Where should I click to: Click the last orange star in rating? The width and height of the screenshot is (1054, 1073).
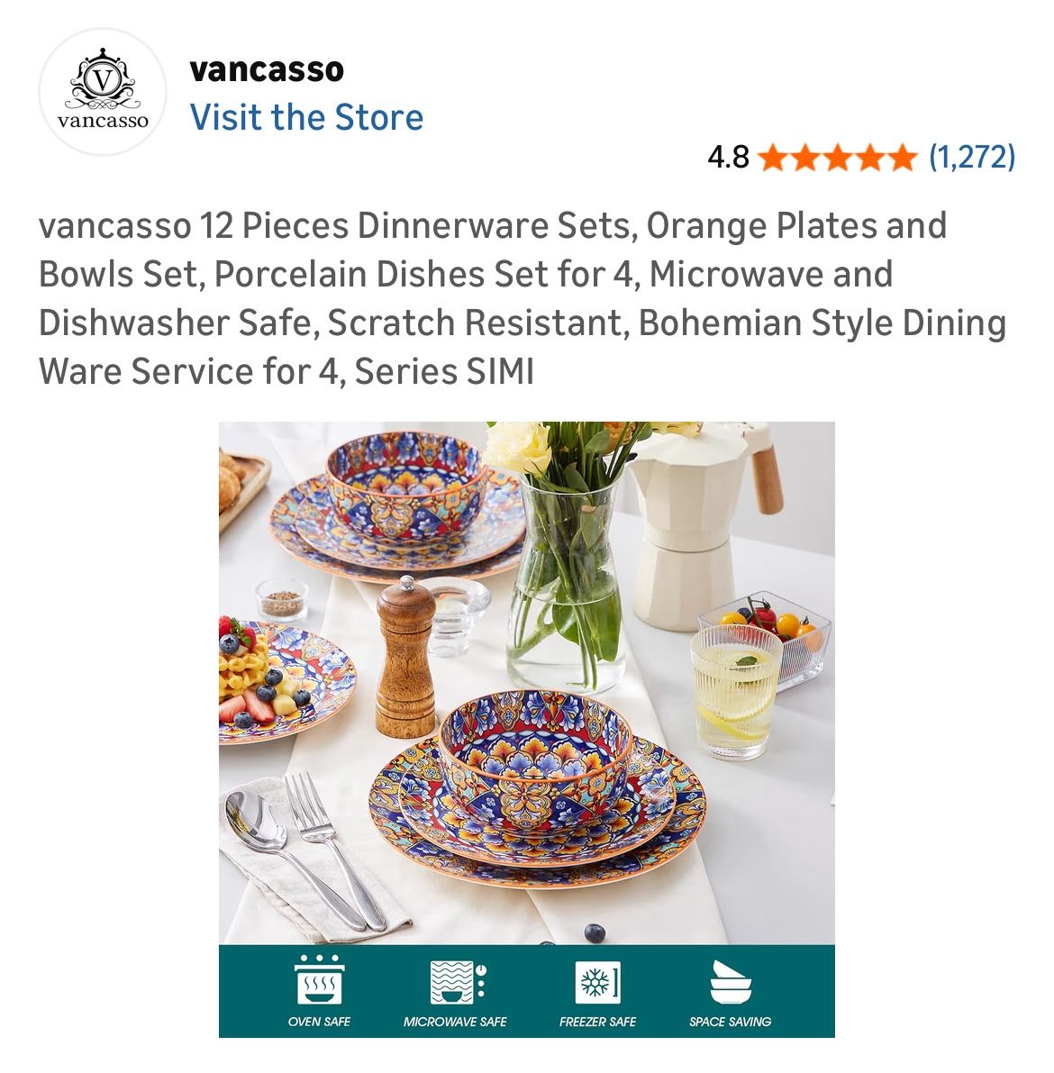pyautogui.click(x=902, y=158)
